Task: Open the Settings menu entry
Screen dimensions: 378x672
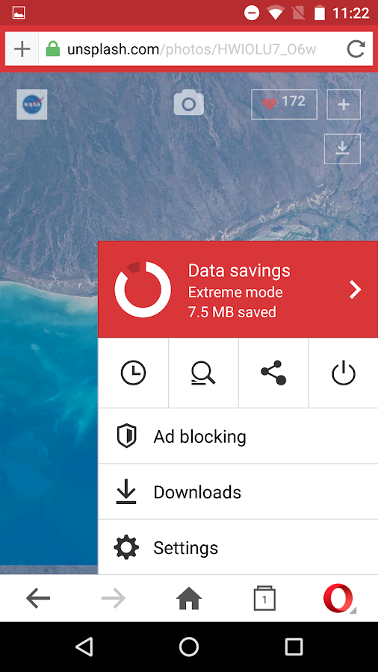Action: pos(238,548)
